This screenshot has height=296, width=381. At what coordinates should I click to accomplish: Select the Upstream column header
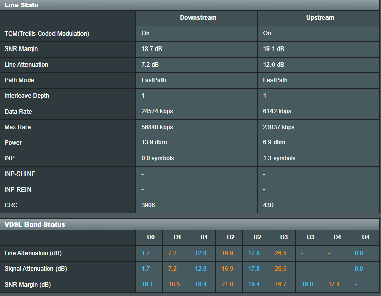click(x=320, y=18)
